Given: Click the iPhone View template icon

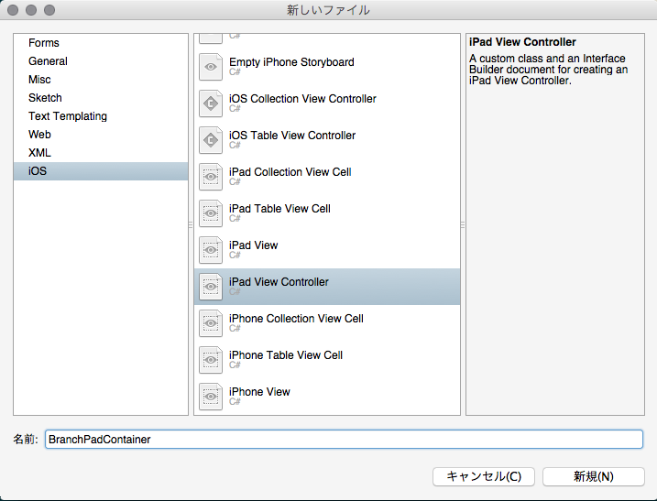Looking at the screenshot, I should (x=211, y=397).
